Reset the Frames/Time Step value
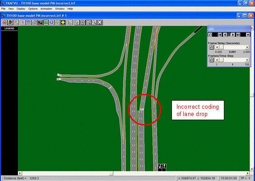The height and width of the screenshot is (181, 255). pyautogui.click(x=211, y=60)
